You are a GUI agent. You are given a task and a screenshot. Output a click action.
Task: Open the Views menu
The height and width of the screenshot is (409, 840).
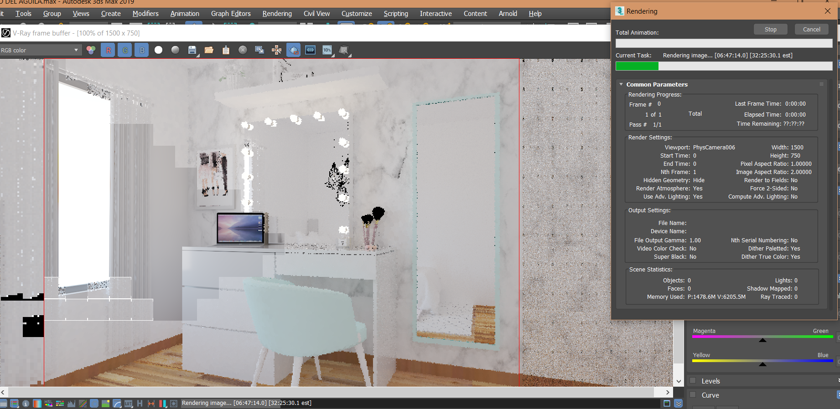81,14
